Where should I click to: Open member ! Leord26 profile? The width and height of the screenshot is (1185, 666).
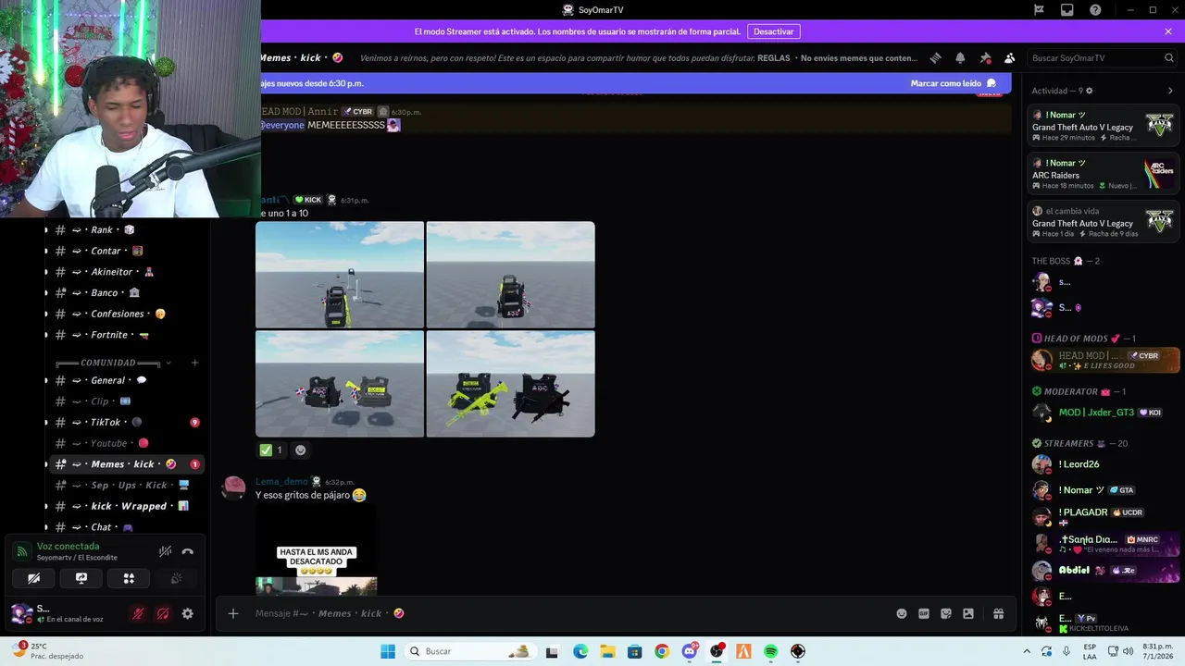click(1103, 464)
